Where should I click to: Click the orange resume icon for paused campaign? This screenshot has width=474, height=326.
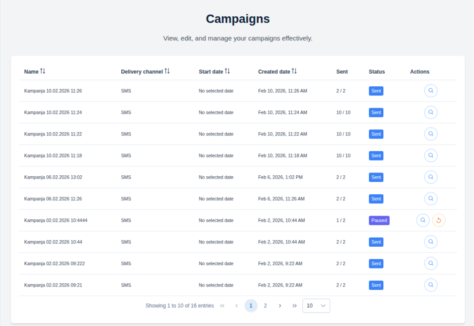click(439, 220)
